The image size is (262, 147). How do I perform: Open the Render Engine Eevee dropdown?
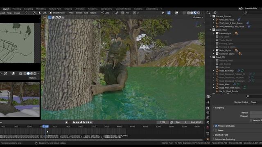tap(256, 102)
